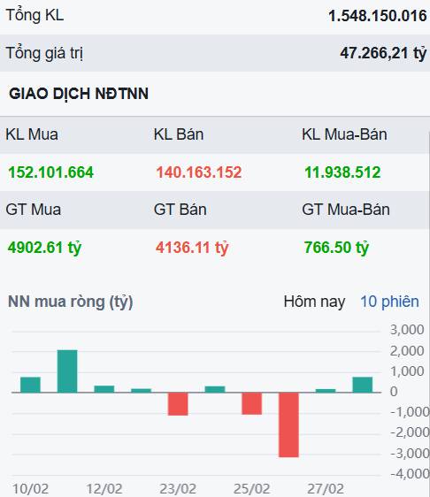This screenshot has height=497, width=430.
Task: Select total value 47.266,21 tỷ
Action: 383,53
